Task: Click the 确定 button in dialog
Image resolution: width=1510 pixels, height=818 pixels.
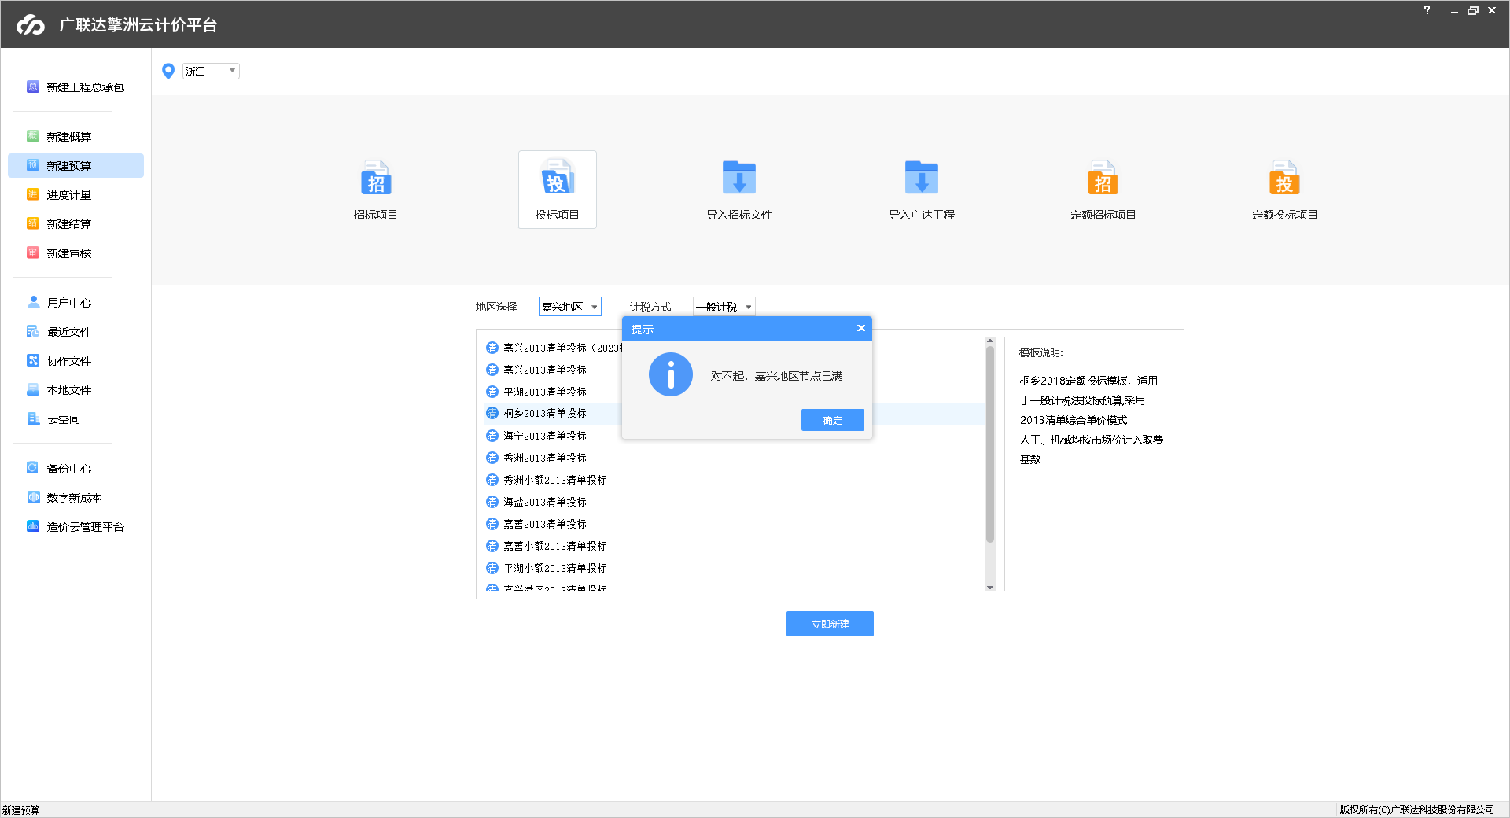Action: [x=832, y=420]
